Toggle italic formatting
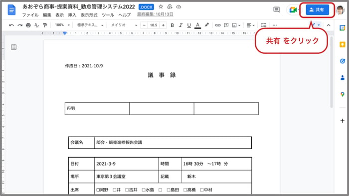The width and height of the screenshot is (349, 196). (180, 25)
